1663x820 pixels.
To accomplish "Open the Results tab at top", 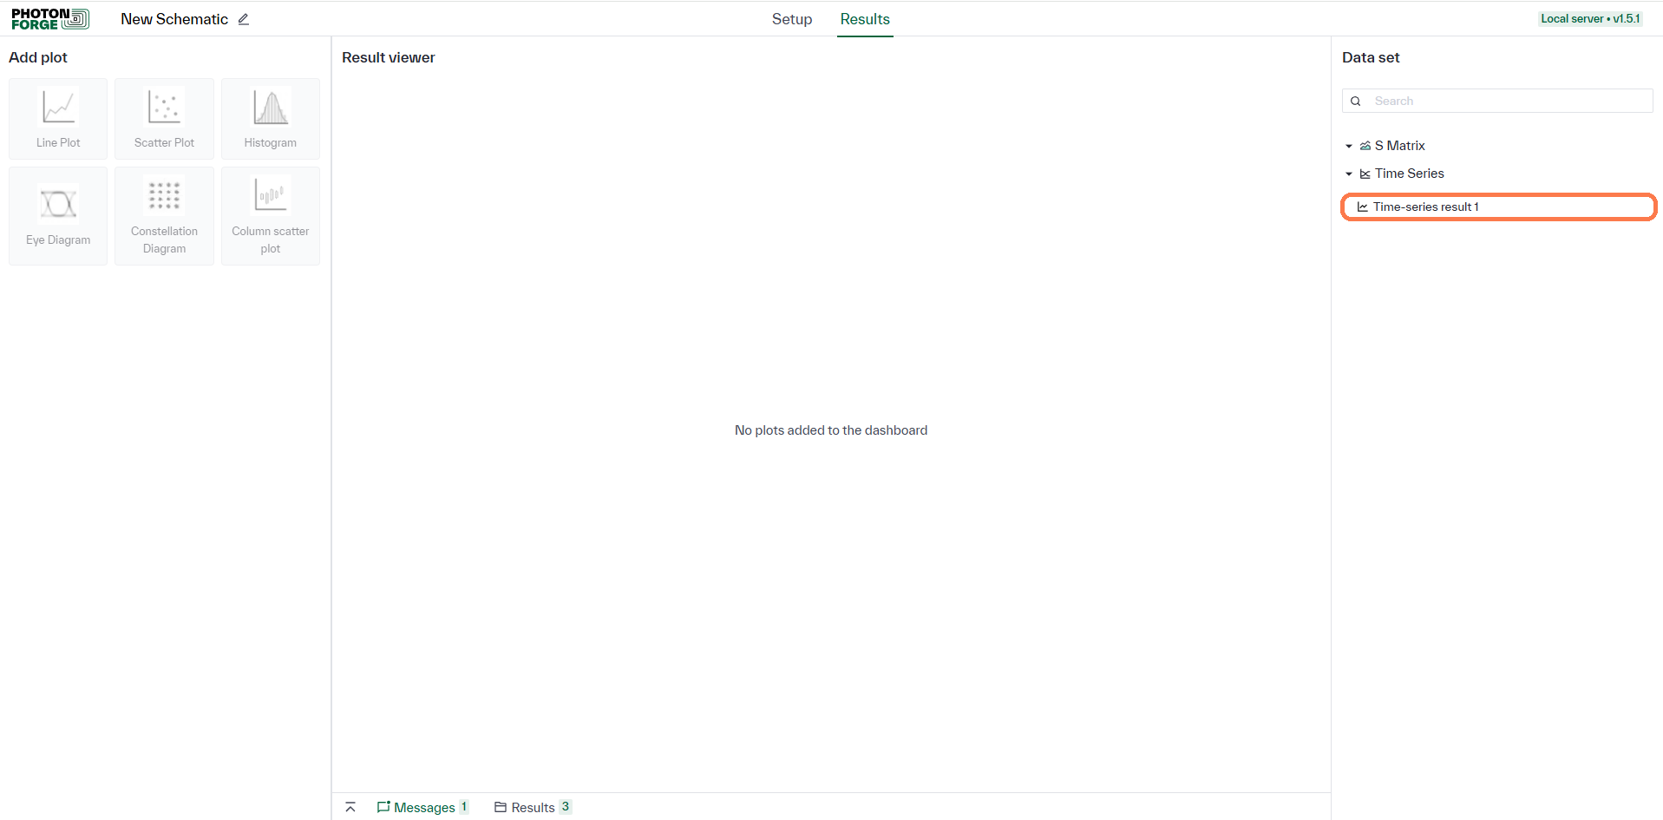I will pos(865,19).
